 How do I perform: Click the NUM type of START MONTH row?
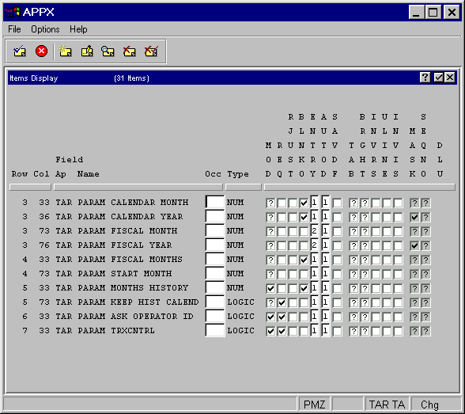pyautogui.click(x=236, y=274)
